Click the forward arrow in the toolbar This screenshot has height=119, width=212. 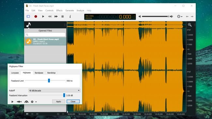(192, 17)
